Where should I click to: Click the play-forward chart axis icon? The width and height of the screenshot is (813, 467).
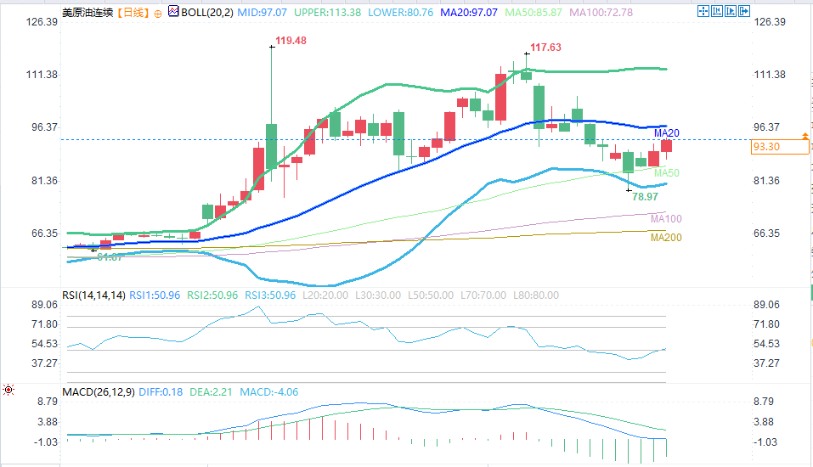731,11
